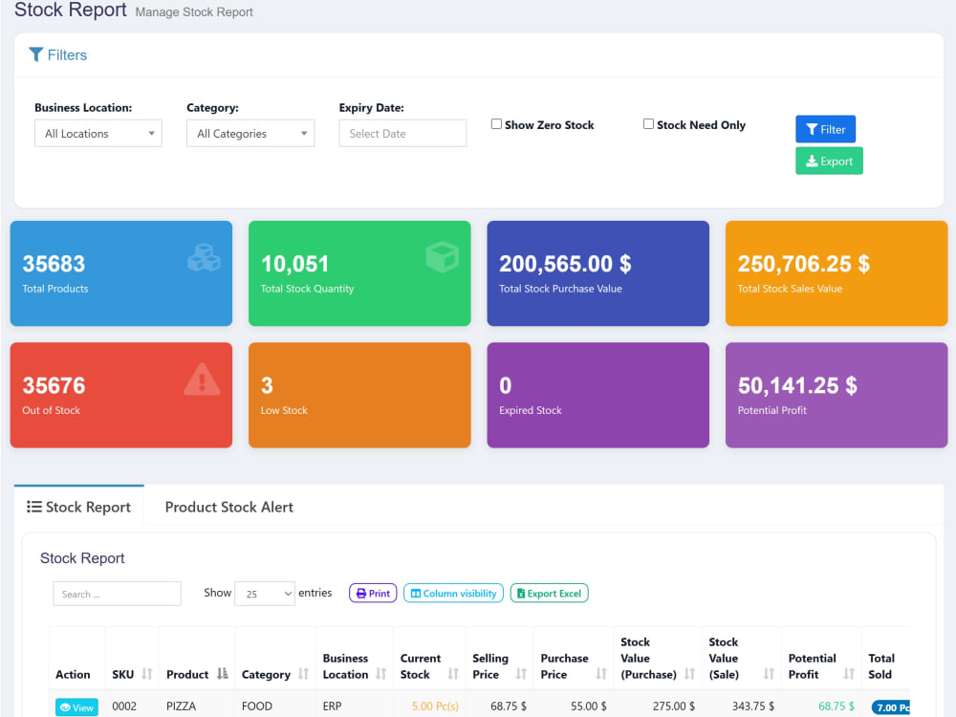Open the Total Stock Purchase Value card
This screenshot has height=717, width=956.
point(598,273)
